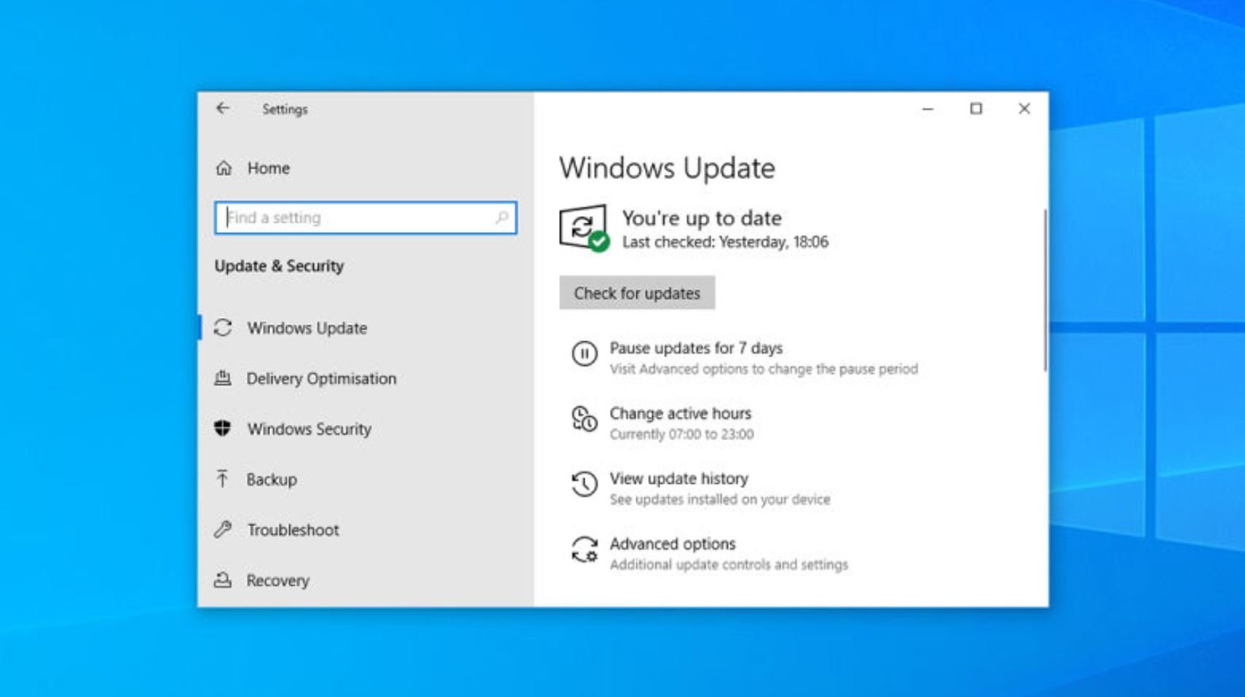
Task: Open Windows Security via its shield icon
Action: [224, 429]
